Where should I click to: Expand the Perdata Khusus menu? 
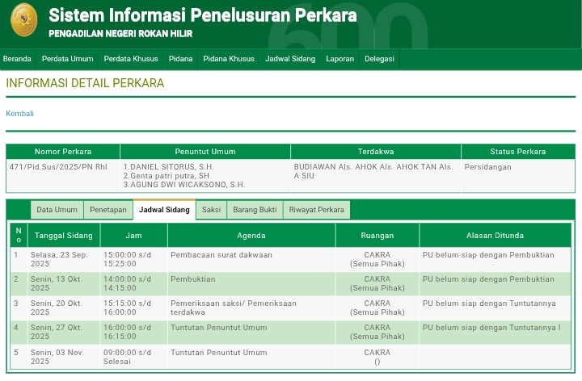tap(131, 59)
